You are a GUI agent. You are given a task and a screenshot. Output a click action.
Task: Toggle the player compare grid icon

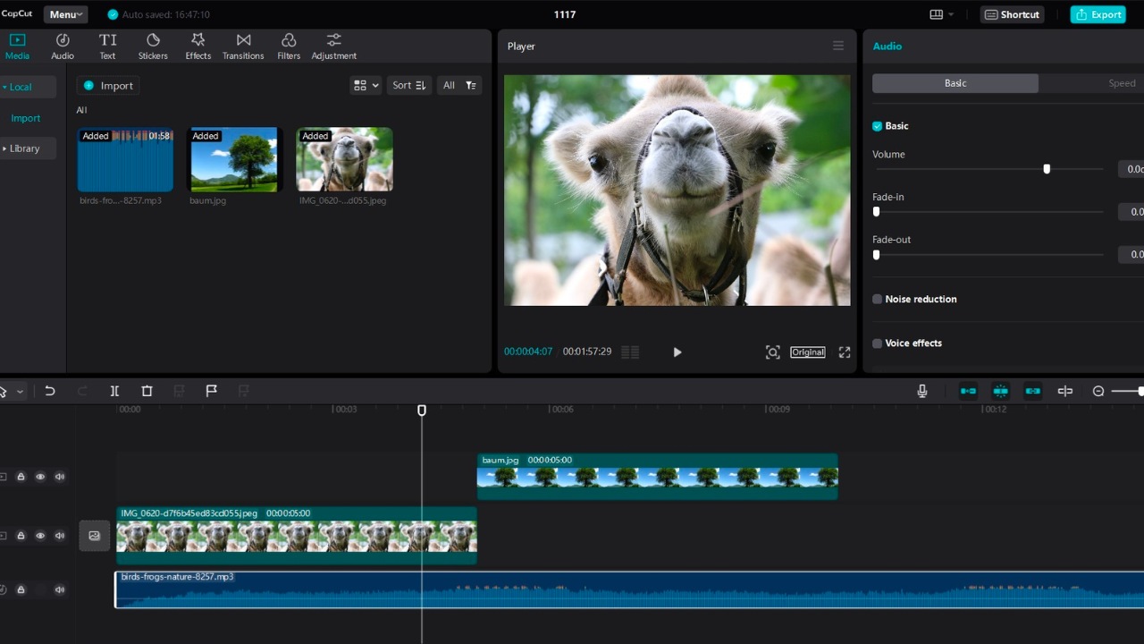630,352
